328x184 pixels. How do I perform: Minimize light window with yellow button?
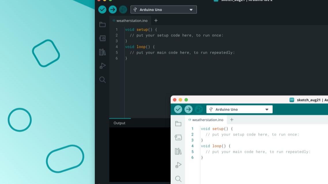point(180,100)
